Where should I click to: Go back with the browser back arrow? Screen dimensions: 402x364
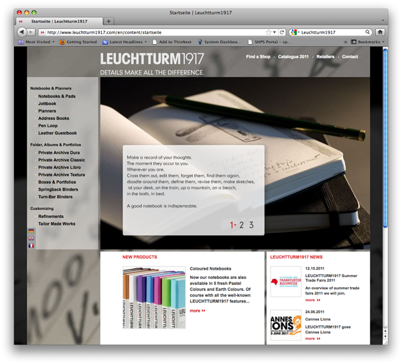(x=22, y=32)
